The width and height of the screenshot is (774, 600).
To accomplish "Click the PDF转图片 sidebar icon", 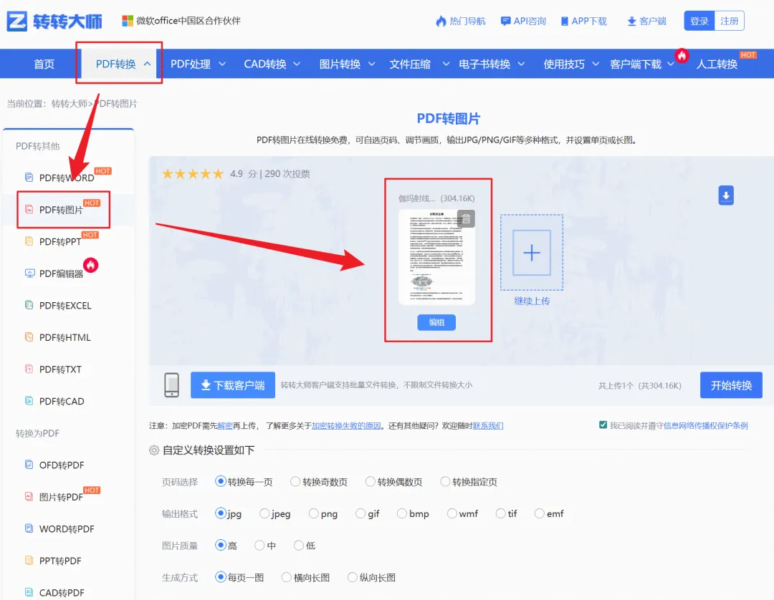I will 29,209.
